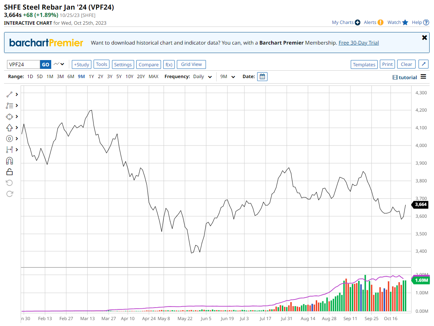Open the hamburger chart menu
434x326 pixels.
pos(423,77)
